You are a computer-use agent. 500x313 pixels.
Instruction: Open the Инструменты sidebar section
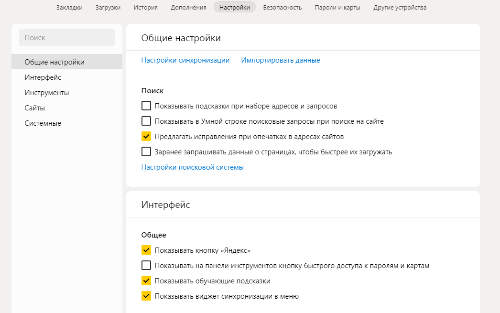(x=47, y=93)
